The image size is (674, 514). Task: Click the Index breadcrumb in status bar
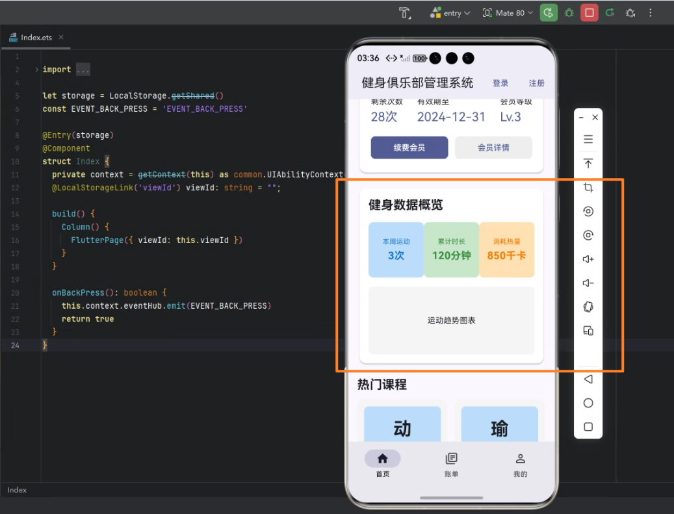coord(17,490)
